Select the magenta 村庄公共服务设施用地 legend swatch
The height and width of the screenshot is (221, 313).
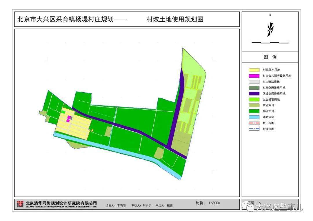click(x=254, y=76)
